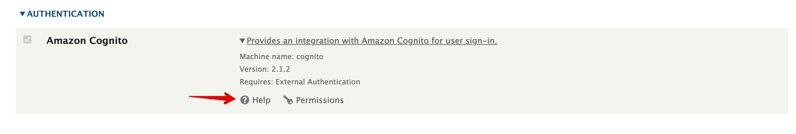
Task: Click the Help question mark icon
Action: tap(244, 100)
